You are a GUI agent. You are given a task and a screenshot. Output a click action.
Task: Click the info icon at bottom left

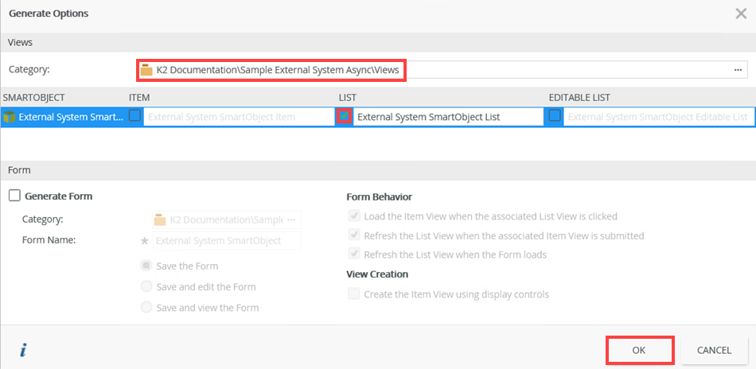pos(24,350)
